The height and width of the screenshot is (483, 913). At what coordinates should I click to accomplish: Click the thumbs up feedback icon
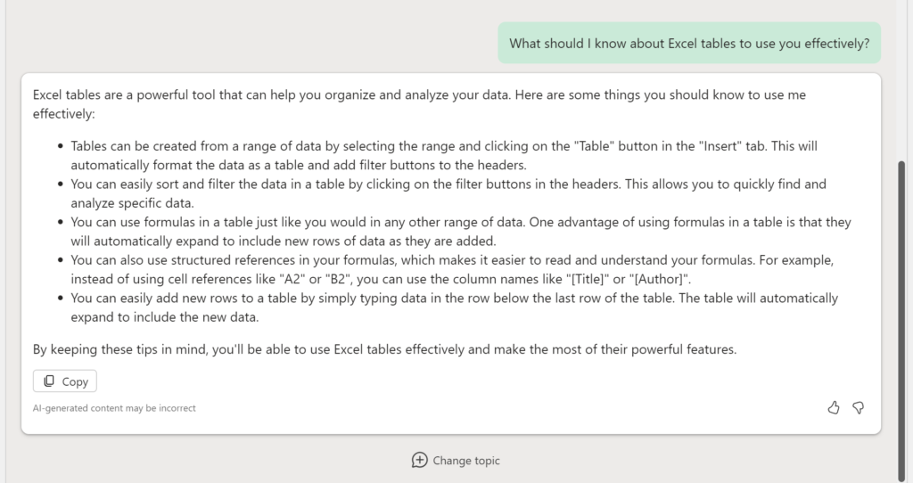pyautogui.click(x=834, y=407)
